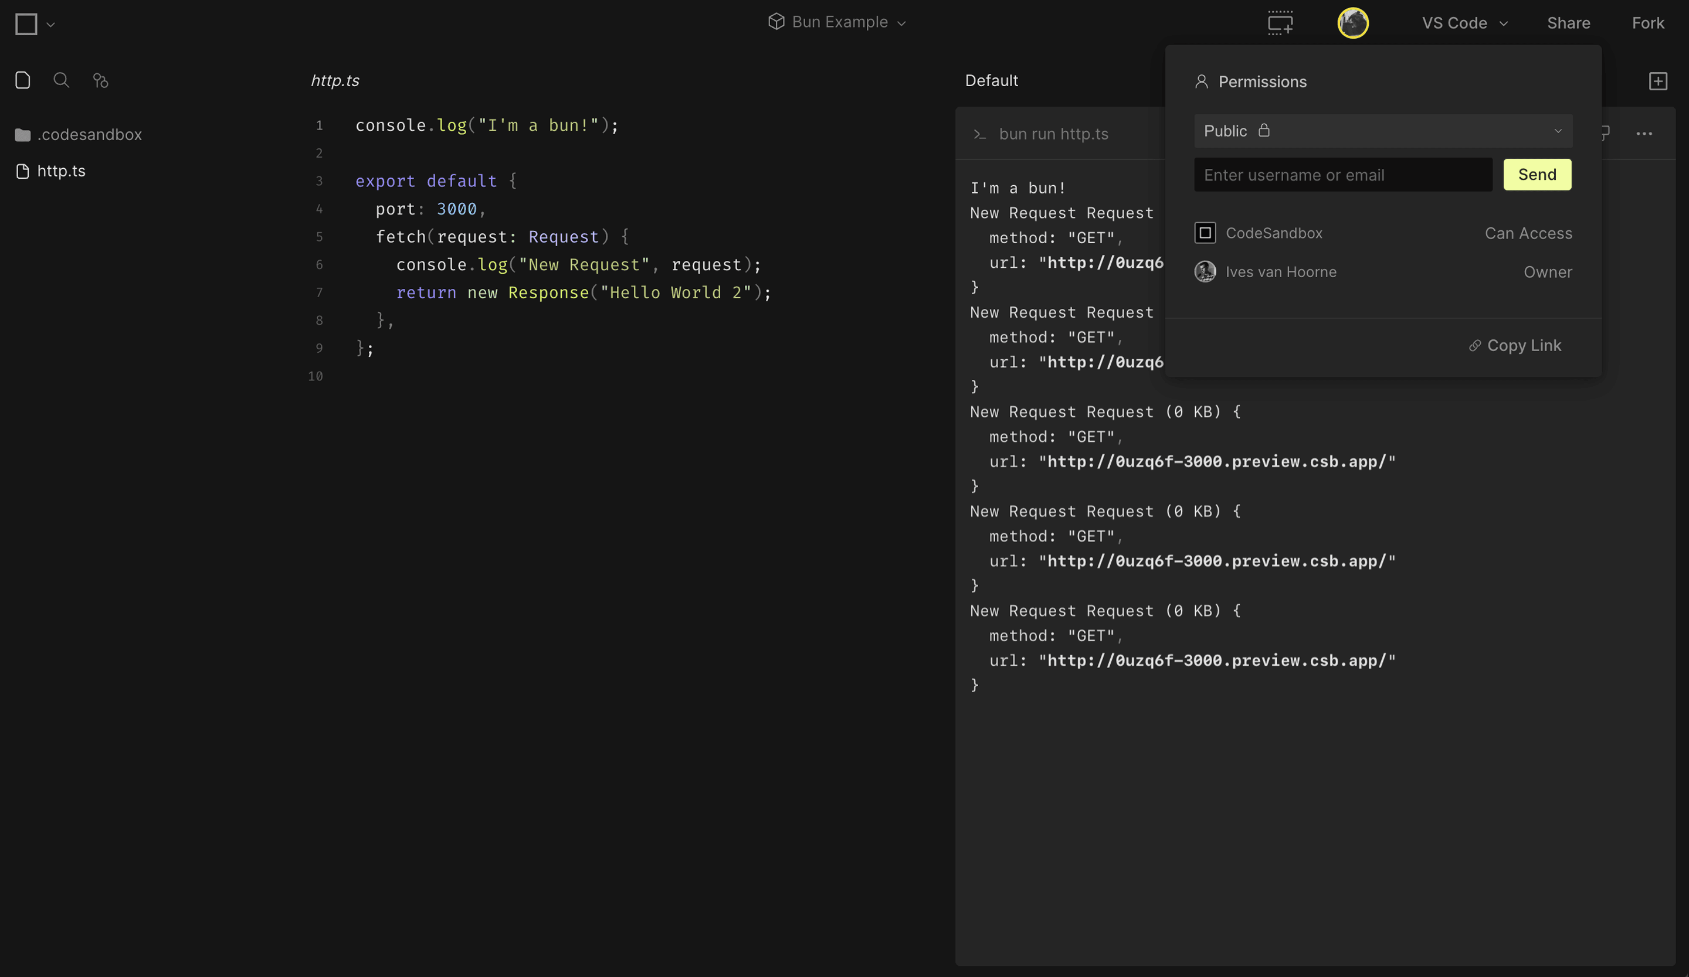Viewport: 1689px width, 977px height.
Task: Open the file explorer in the sidebar
Action: (22, 80)
